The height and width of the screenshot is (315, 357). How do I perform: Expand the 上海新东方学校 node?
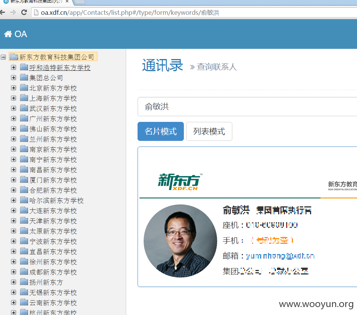[13, 98]
